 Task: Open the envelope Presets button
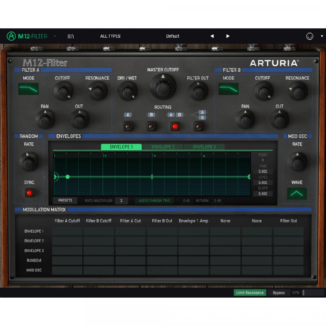(65, 200)
